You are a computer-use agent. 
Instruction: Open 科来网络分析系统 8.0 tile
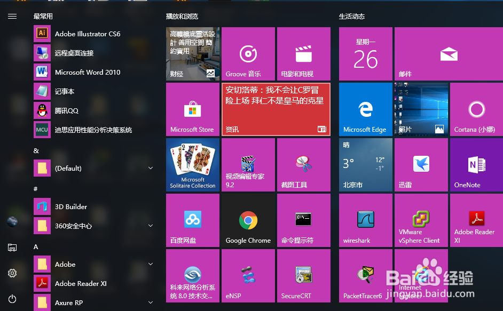click(193, 276)
